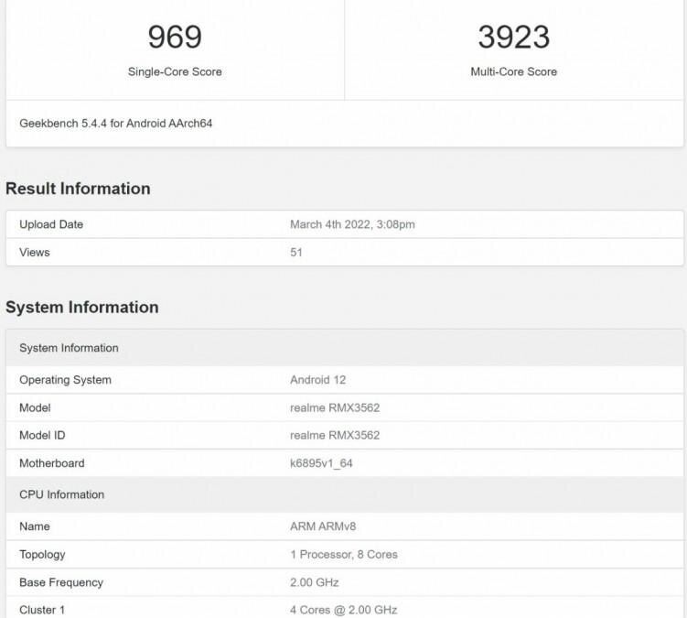Click the Result Information heading
Image resolution: width=687 pixels, height=618 pixels.
[x=78, y=189]
